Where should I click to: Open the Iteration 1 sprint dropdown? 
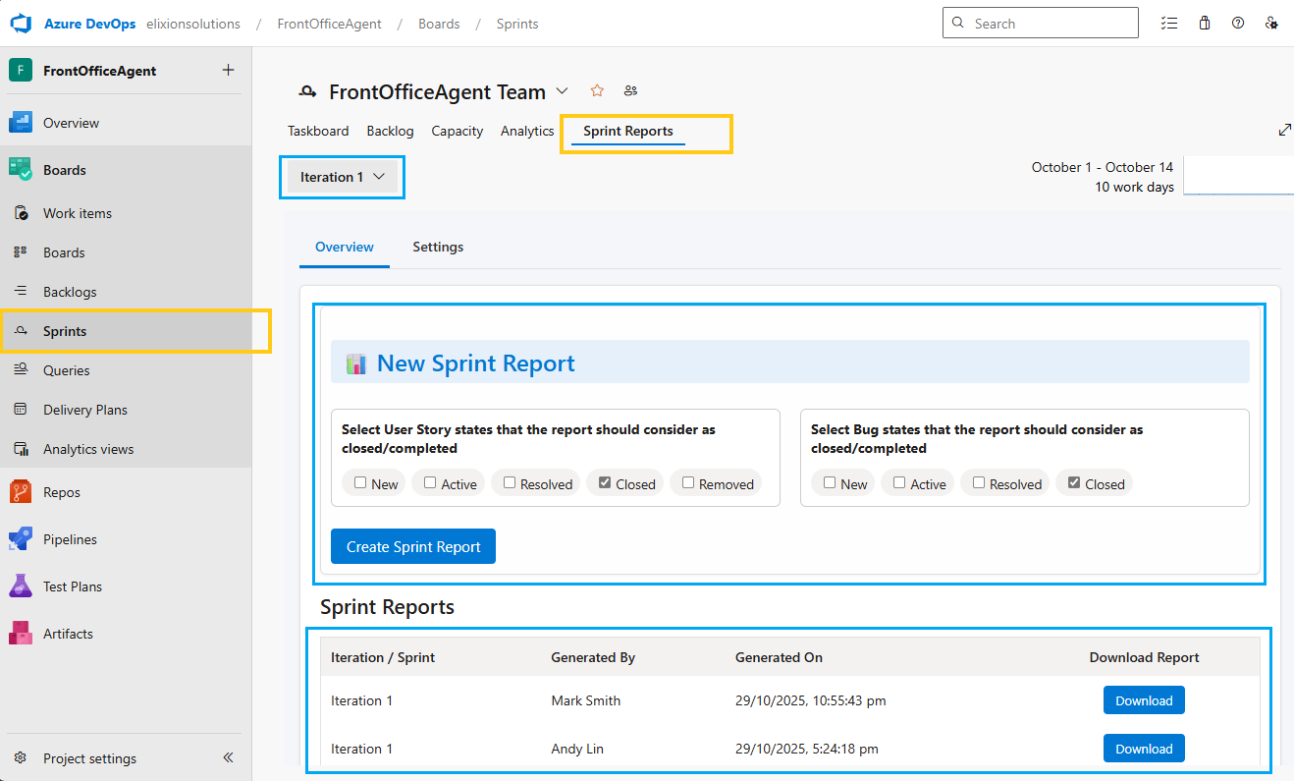tap(342, 177)
